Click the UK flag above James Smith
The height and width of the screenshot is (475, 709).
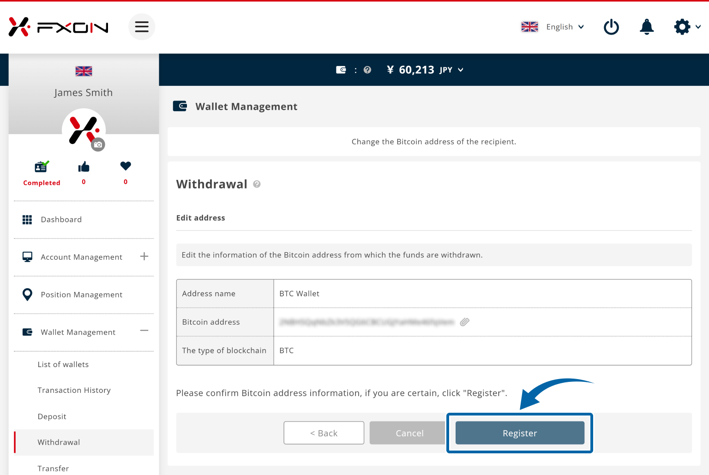tap(84, 71)
